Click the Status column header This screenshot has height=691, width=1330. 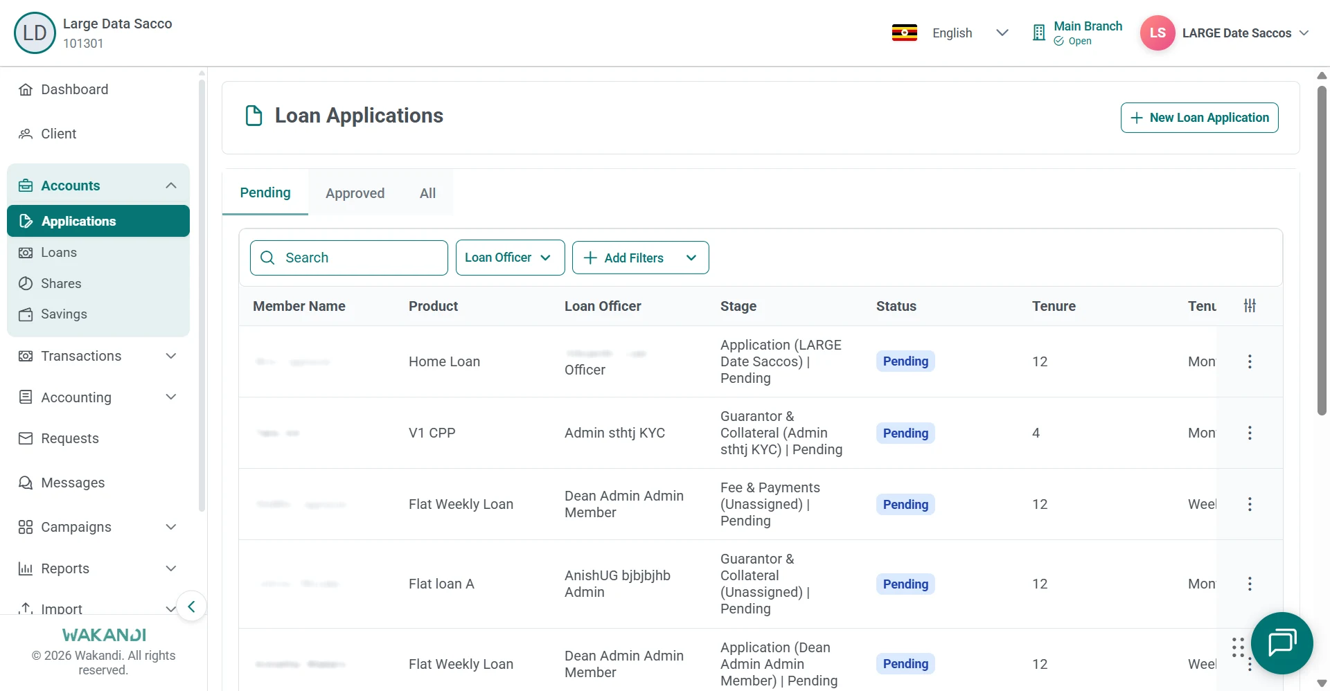click(x=896, y=306)
